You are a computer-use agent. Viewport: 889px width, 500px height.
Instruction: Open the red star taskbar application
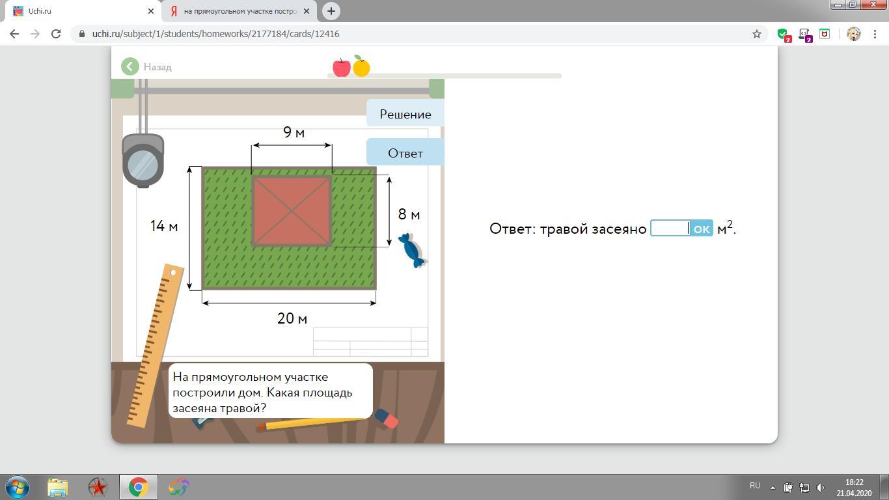(x=98, y=487)
